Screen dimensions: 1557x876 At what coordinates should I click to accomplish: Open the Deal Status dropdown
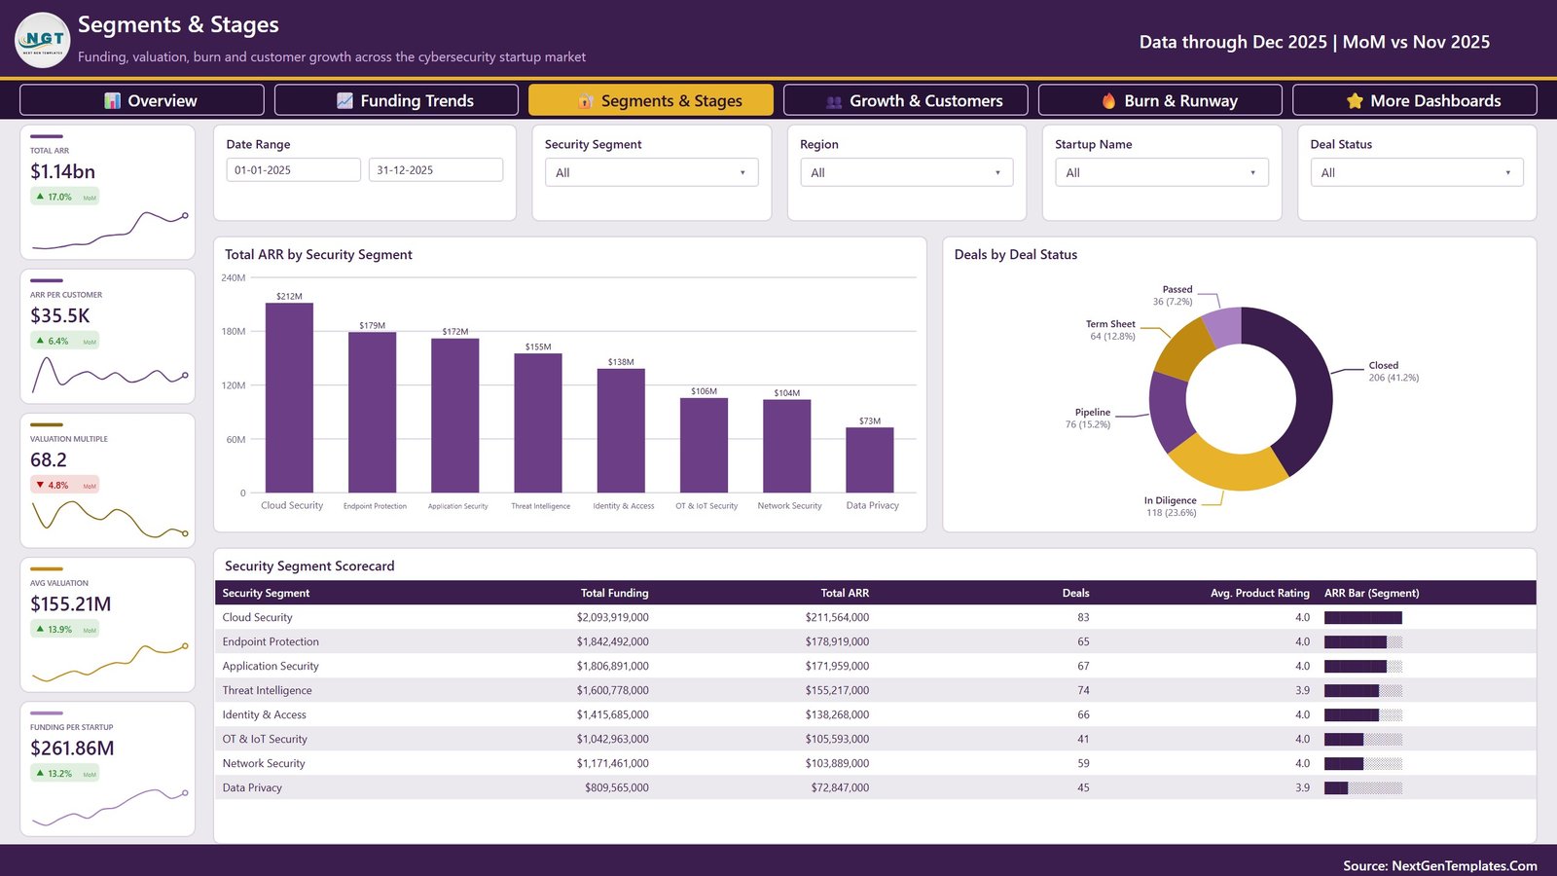point(1417,172)
